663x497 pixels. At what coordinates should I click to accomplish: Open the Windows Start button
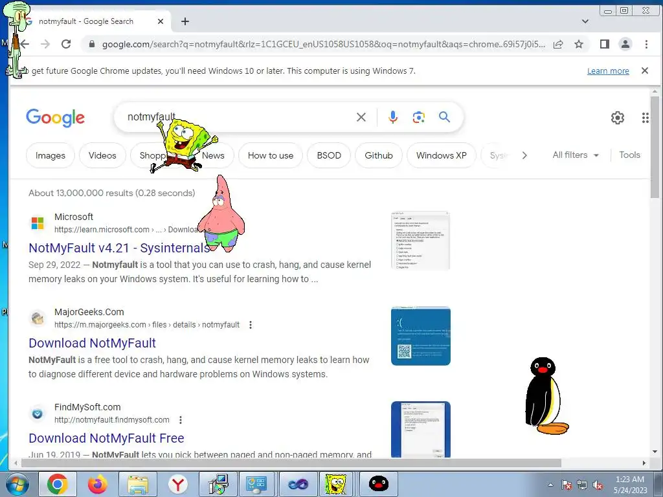click(17, 484)
